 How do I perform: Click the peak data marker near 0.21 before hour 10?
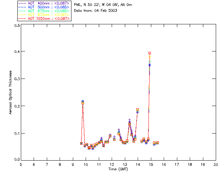pos(83,103)
